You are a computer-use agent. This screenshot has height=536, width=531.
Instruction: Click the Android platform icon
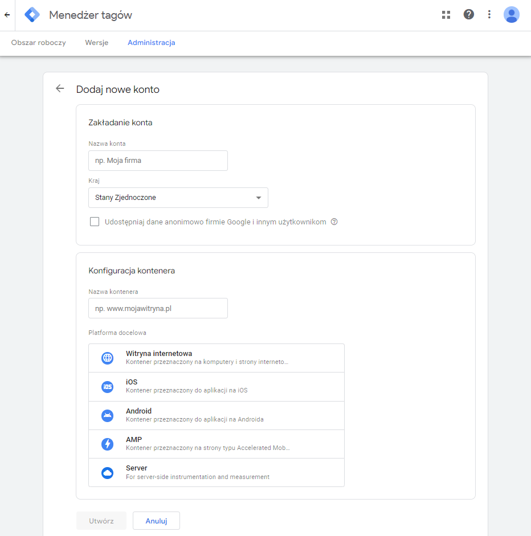coord(107,416)
